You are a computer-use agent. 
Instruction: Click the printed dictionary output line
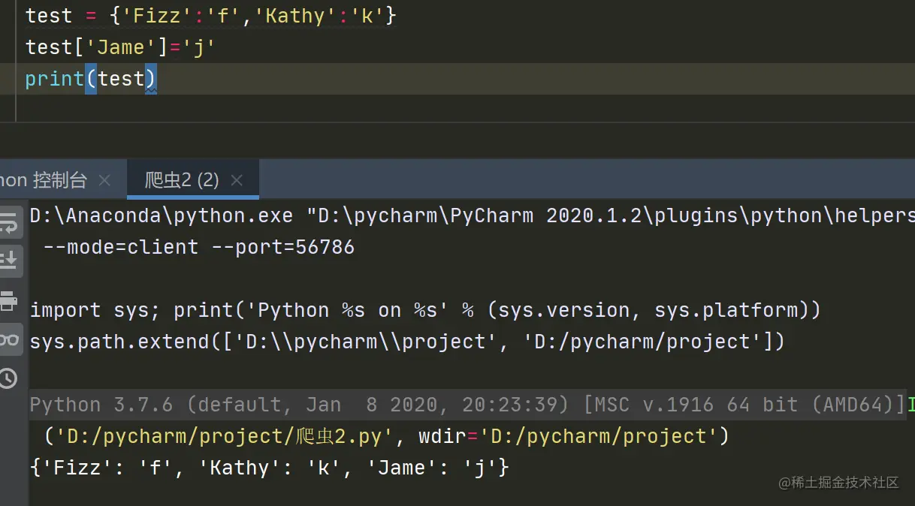pos(269,468)
